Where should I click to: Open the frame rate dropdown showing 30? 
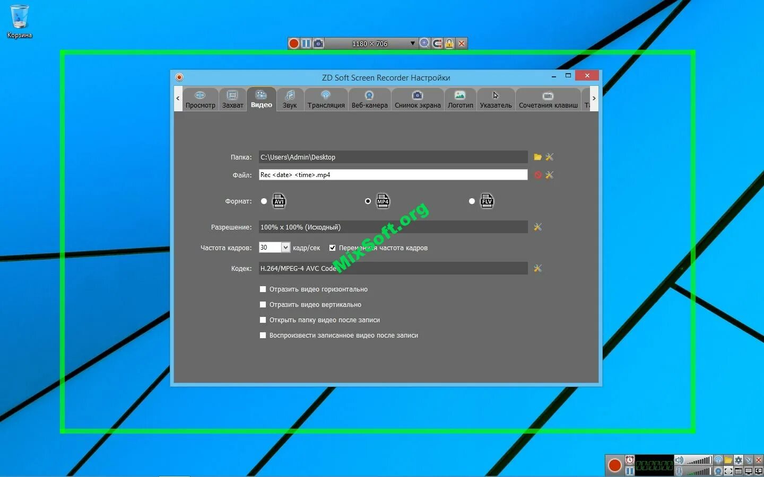click(x=285, y=248)
